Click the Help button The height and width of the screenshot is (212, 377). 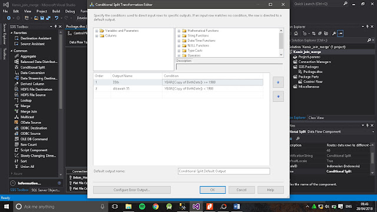coord(270,190)
